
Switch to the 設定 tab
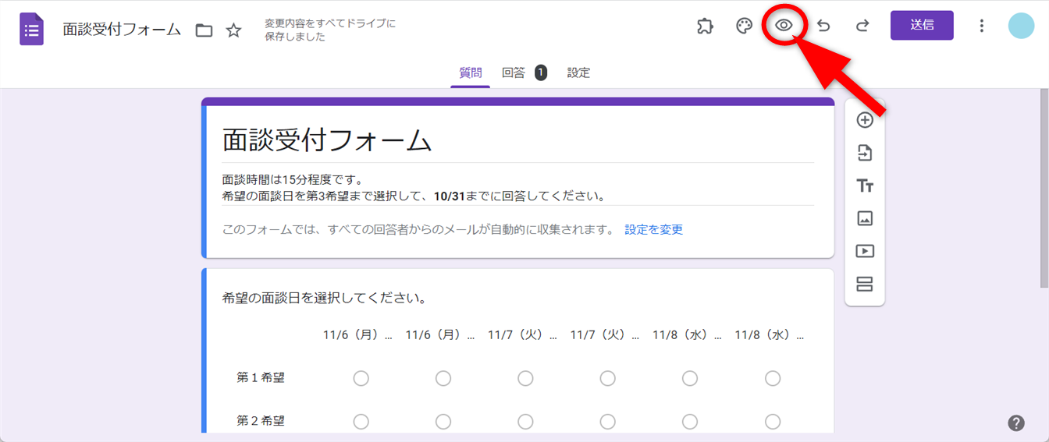click(x=578, y=72)
